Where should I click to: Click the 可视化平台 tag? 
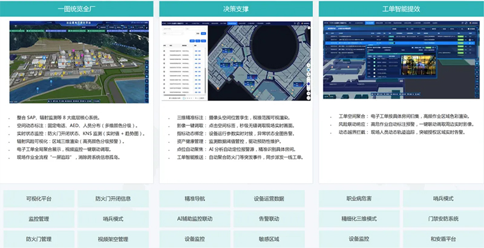point(39,198)
